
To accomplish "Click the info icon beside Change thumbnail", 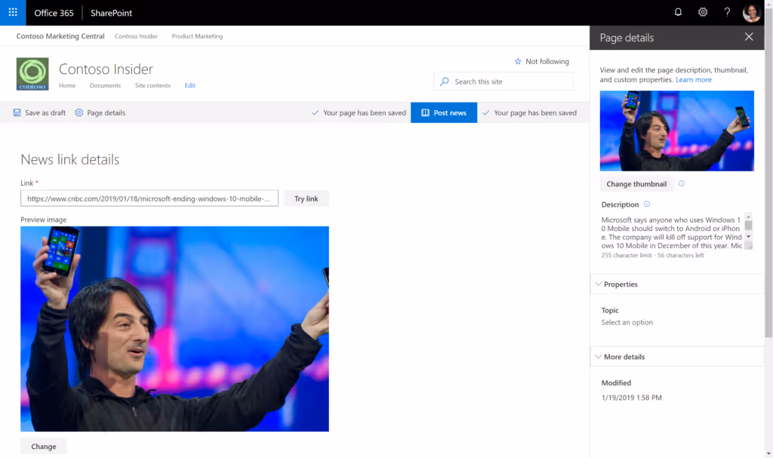I will [x=682, y=183].
